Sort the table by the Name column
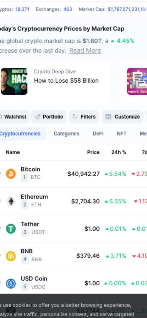The image size is (147, 318). pos(13,152)
